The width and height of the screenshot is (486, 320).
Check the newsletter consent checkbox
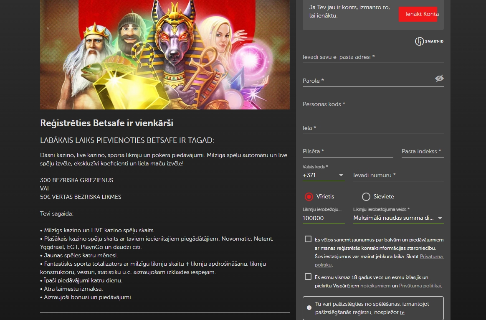click(x=308, y=239)
